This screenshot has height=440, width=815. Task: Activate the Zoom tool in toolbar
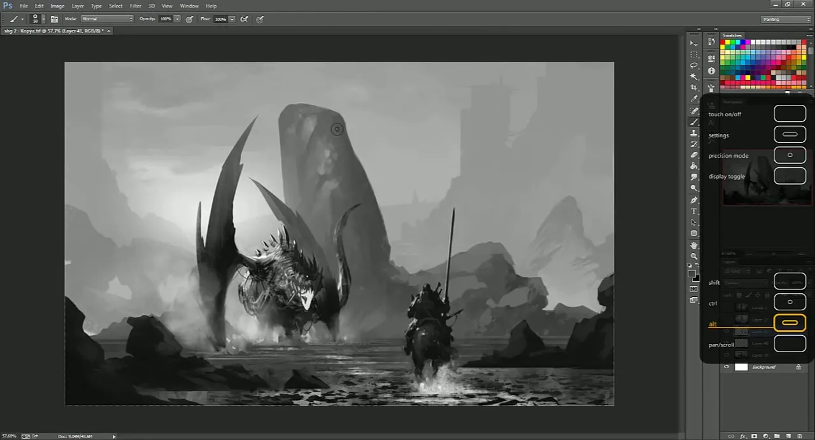tap(694, 256)
